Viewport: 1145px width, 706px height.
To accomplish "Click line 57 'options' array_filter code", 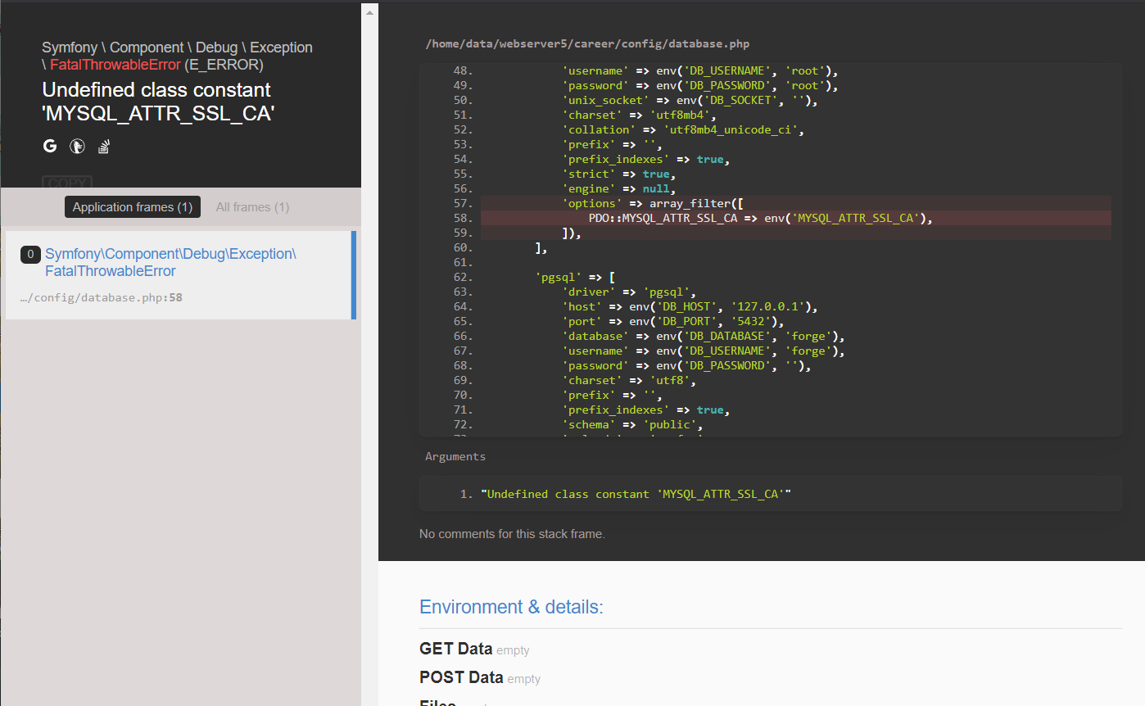I will (x=652, y=203).
